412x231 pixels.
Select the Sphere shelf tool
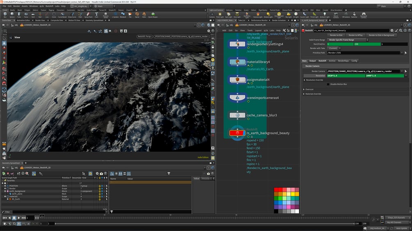coord(12,15)
